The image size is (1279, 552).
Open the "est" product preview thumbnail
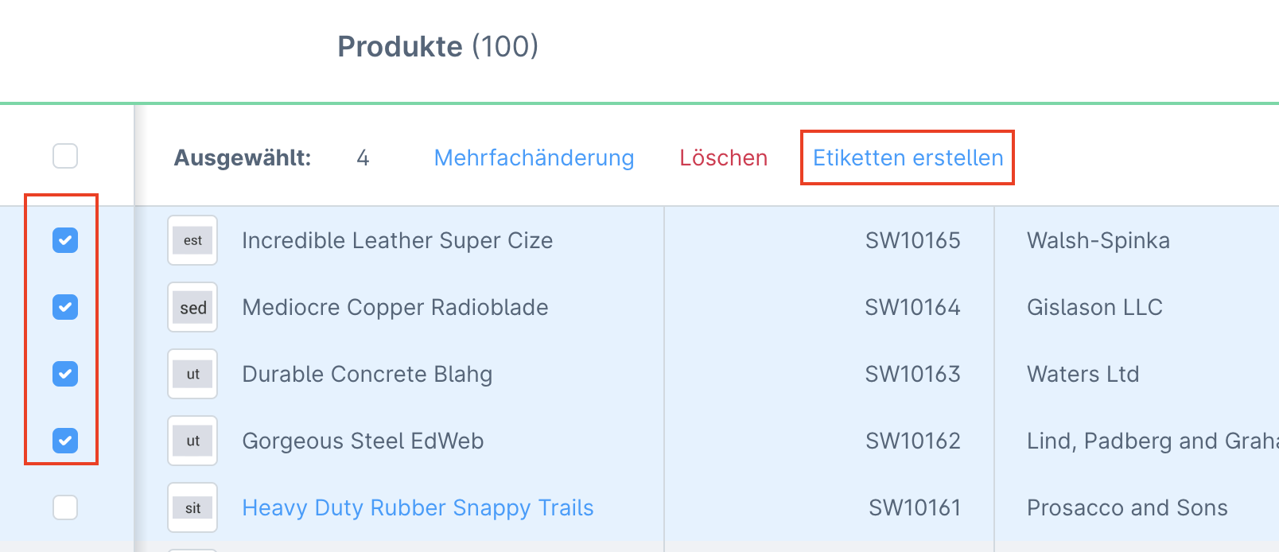pyautogui.click(x=192, y=240)
